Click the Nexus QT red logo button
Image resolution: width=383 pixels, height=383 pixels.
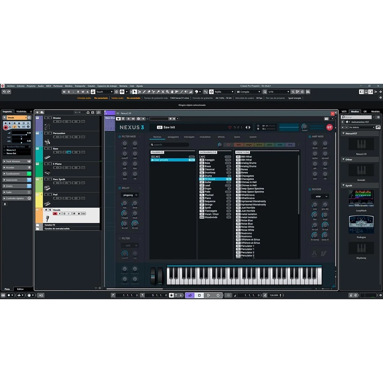point(329,127)
